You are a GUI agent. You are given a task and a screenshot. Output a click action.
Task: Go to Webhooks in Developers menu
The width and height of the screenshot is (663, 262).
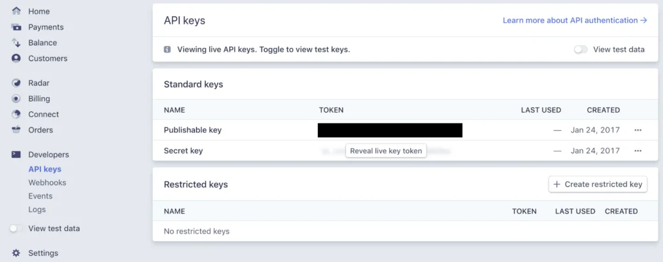click(x=47, y=182)
